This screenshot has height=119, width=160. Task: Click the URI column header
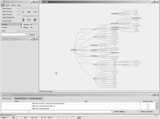pyautogui.click(x=86, y=101)
